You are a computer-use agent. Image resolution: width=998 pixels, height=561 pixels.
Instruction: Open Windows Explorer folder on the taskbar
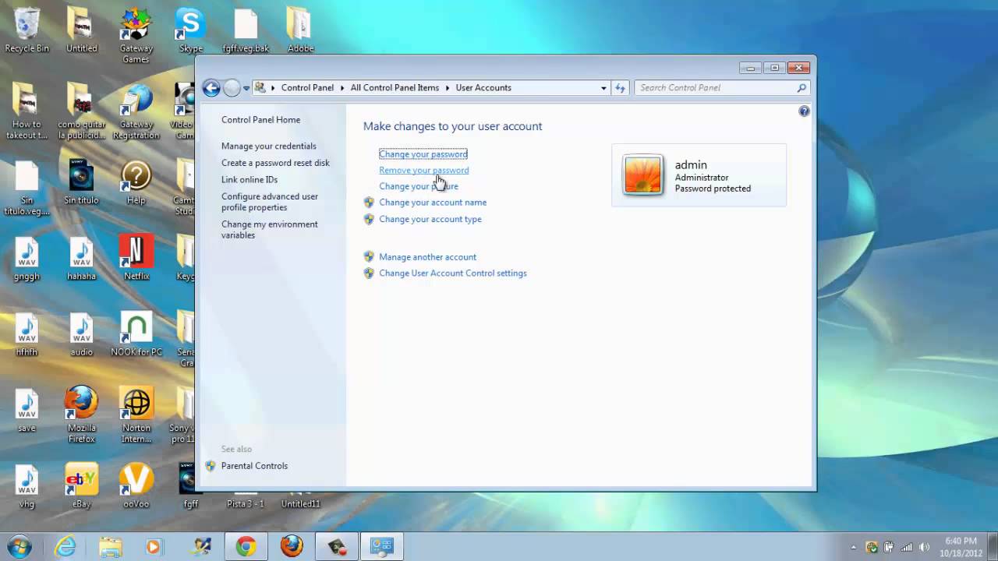(x=110, y=547)
